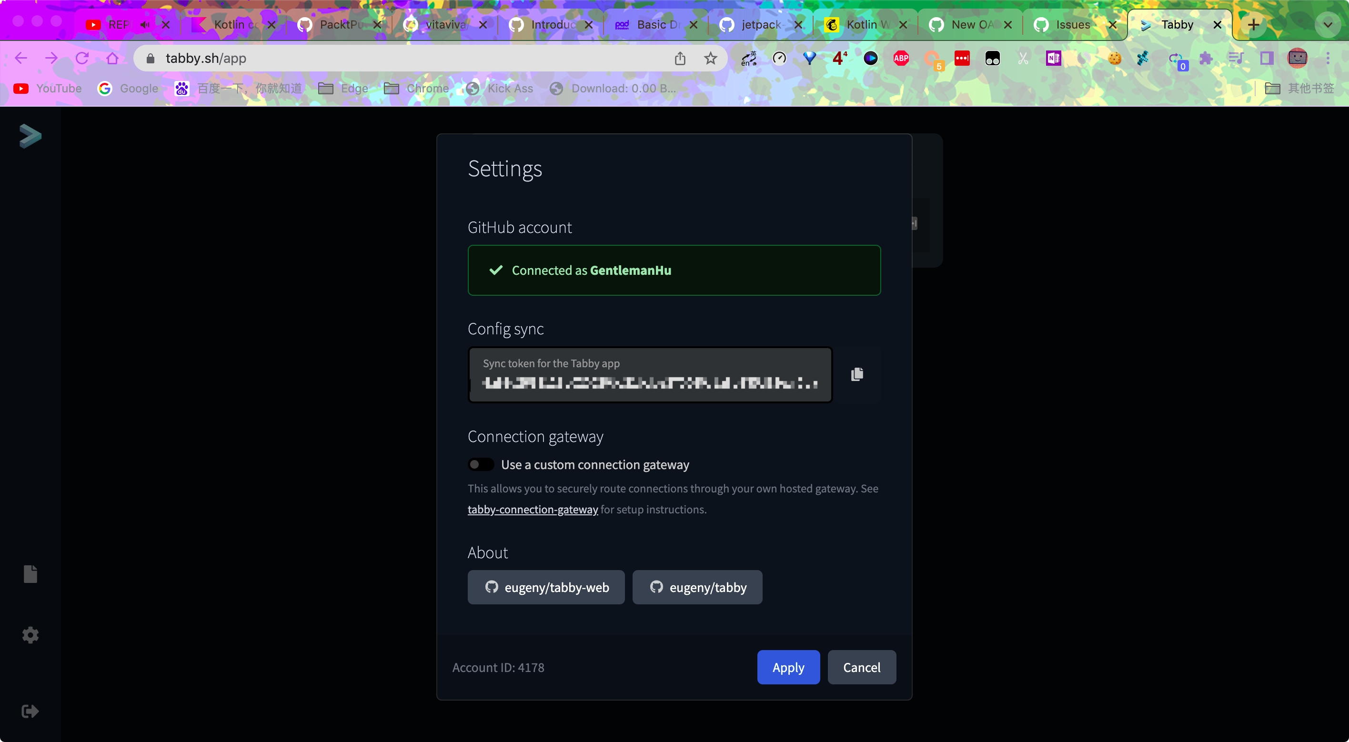This screenshot has height=742, width=1349.
Task: Open the Chrome three-dot menu
Action: (x=1328, y=58)
